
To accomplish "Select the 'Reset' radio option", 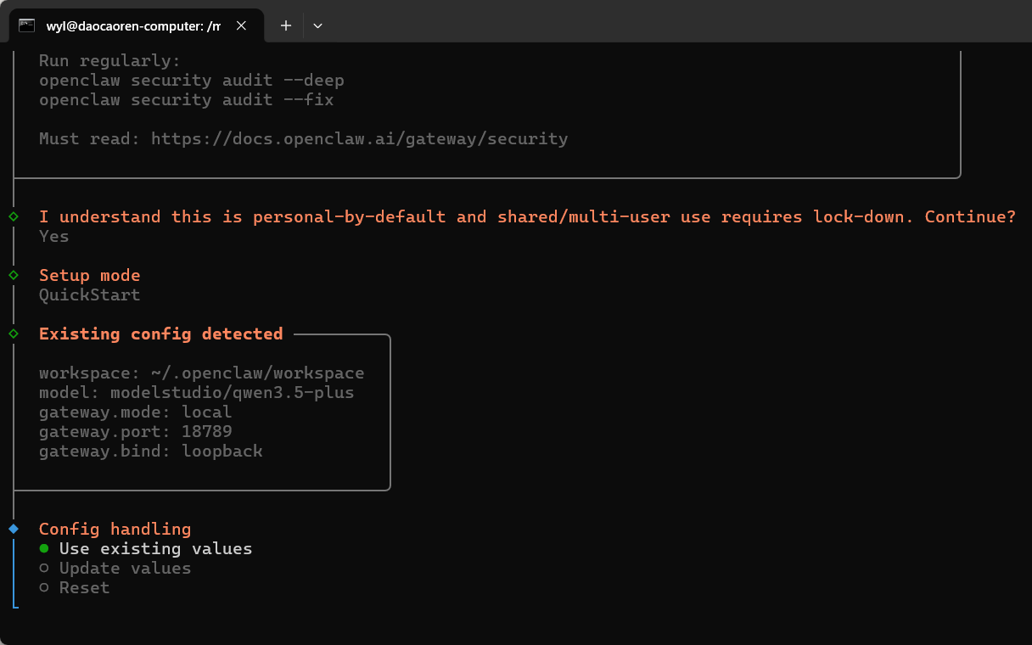I will 74,588.
